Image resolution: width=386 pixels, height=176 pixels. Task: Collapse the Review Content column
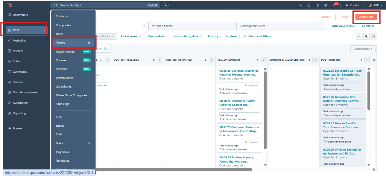click(x=263, y=60)
